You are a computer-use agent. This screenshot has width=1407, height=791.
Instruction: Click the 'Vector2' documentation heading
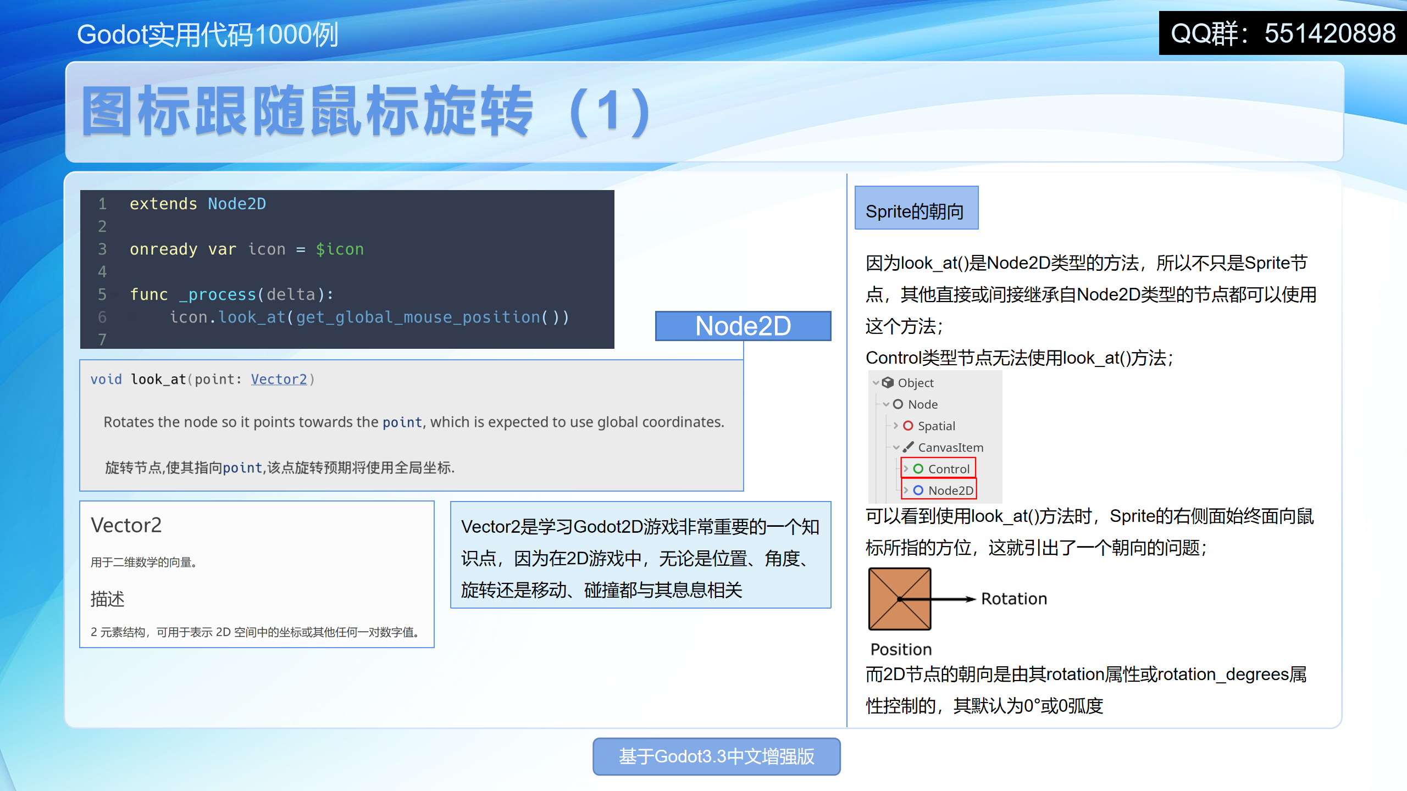coord(126,525)
